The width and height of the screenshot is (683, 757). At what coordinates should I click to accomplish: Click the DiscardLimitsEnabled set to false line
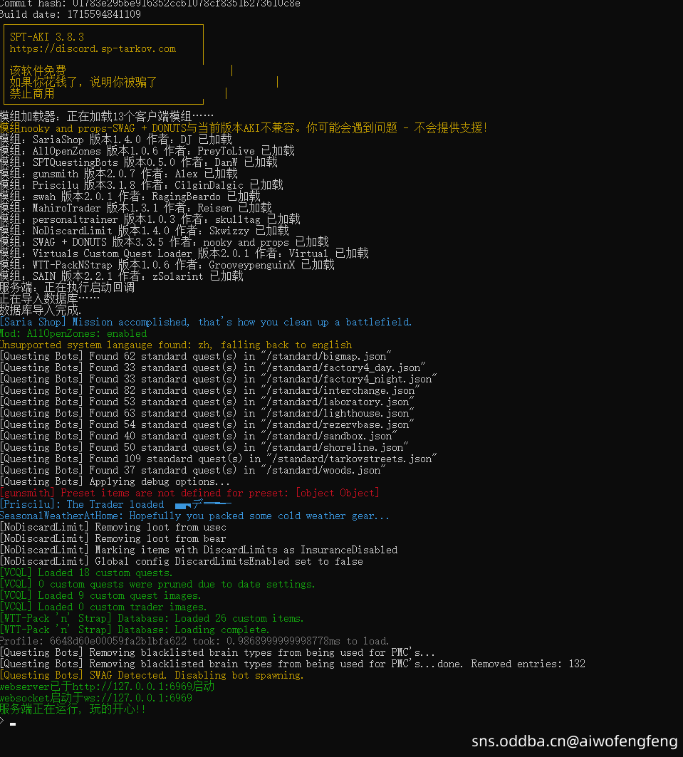[x=182, y=561]
